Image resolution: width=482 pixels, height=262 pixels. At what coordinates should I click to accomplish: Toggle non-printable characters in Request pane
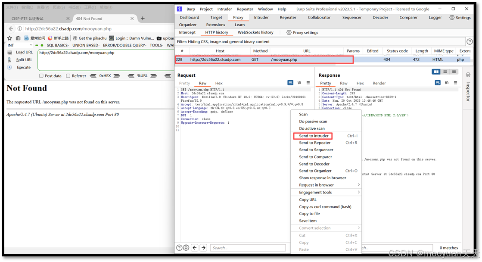pos(299,83)
